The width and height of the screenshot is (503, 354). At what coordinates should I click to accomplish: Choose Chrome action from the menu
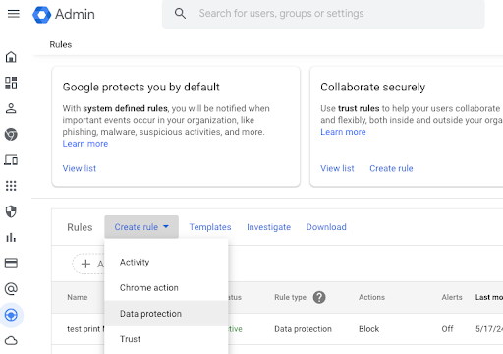tap(166, 288)
